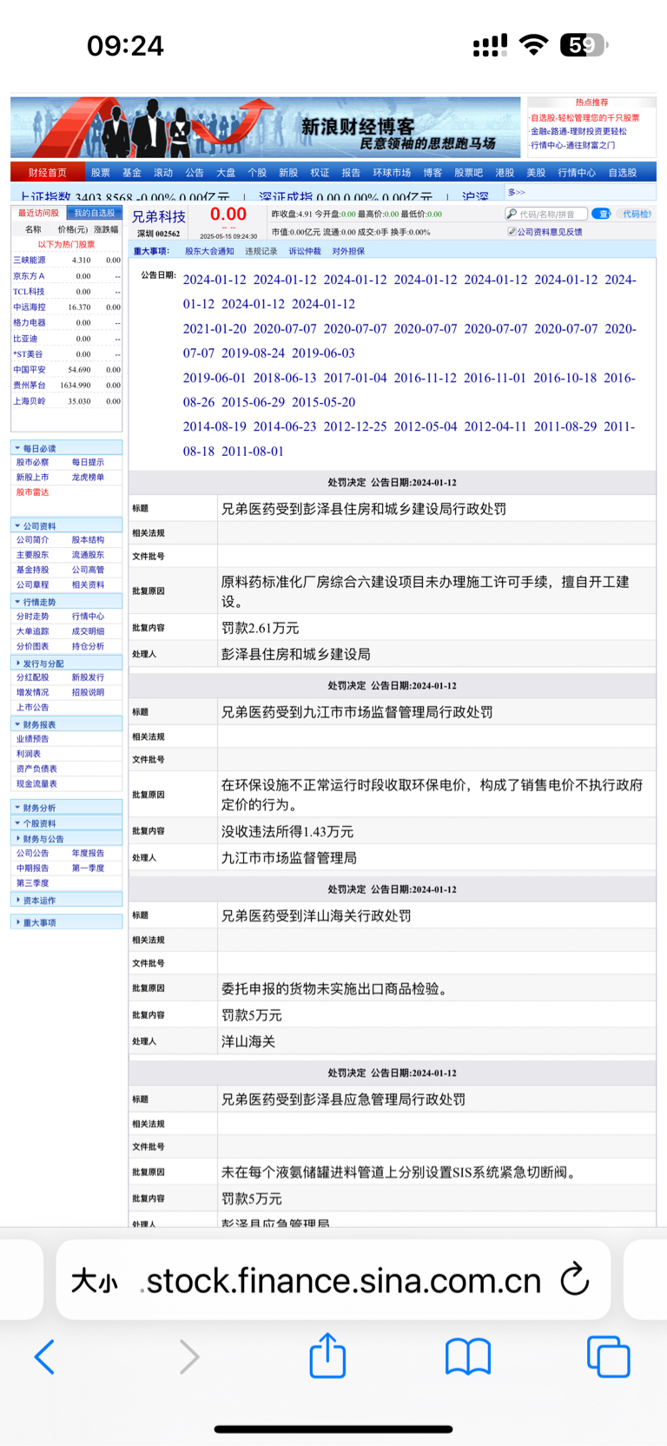667x1446 pixels.
Task: Open the 股东大会通知 link
Action: pyautogui.click(x=209, y=251)
